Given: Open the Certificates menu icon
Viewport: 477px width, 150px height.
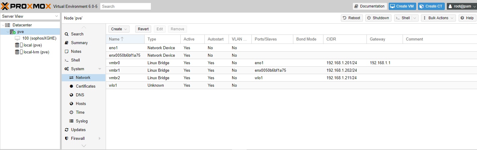Looking at the screenshot, I should coord(71,86).
